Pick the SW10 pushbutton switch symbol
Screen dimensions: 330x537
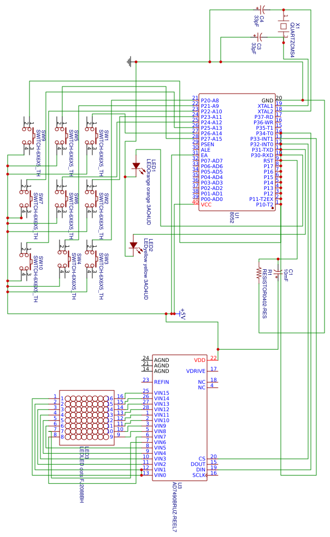26,262
